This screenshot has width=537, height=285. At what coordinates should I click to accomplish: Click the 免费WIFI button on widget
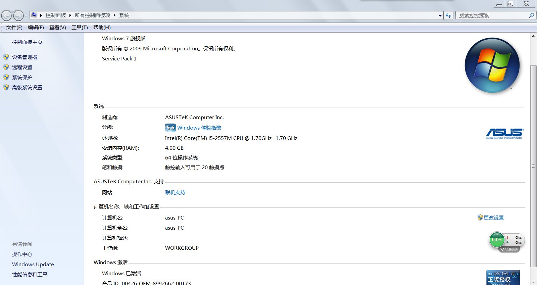(x=509, y=250)
